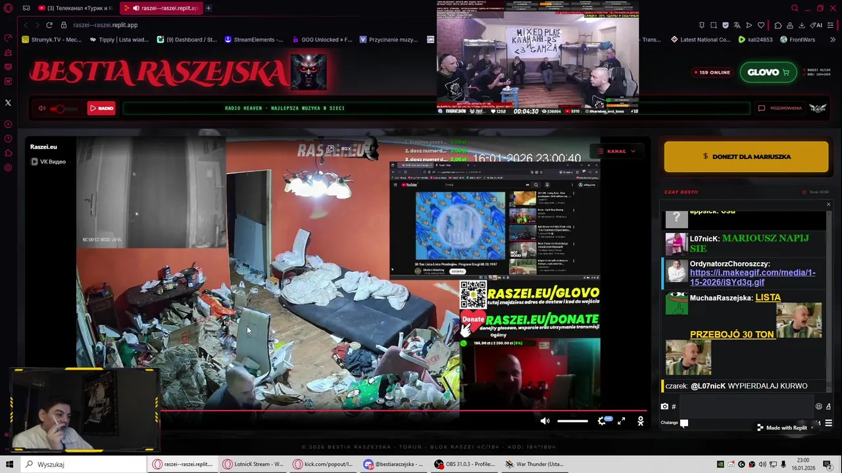This screenshot has width=842, height=473.
Task: Mute the video player sound
Action: coord(545,421)
